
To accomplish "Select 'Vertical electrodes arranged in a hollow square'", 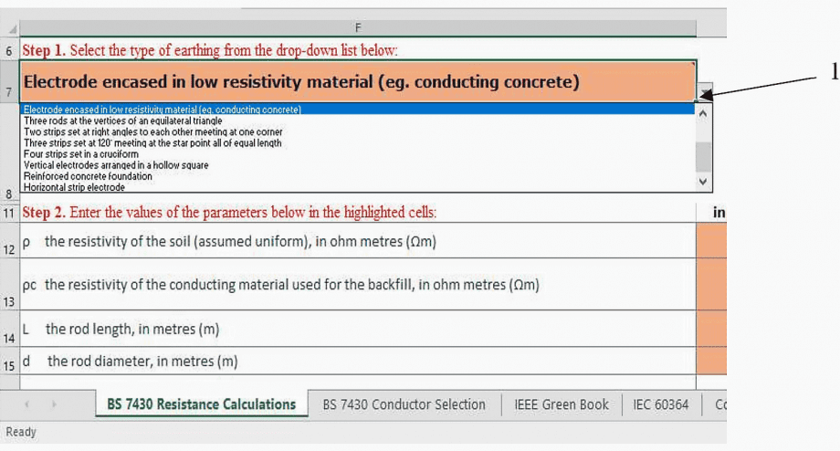I will pyautogui.click(x=358, y=165).
